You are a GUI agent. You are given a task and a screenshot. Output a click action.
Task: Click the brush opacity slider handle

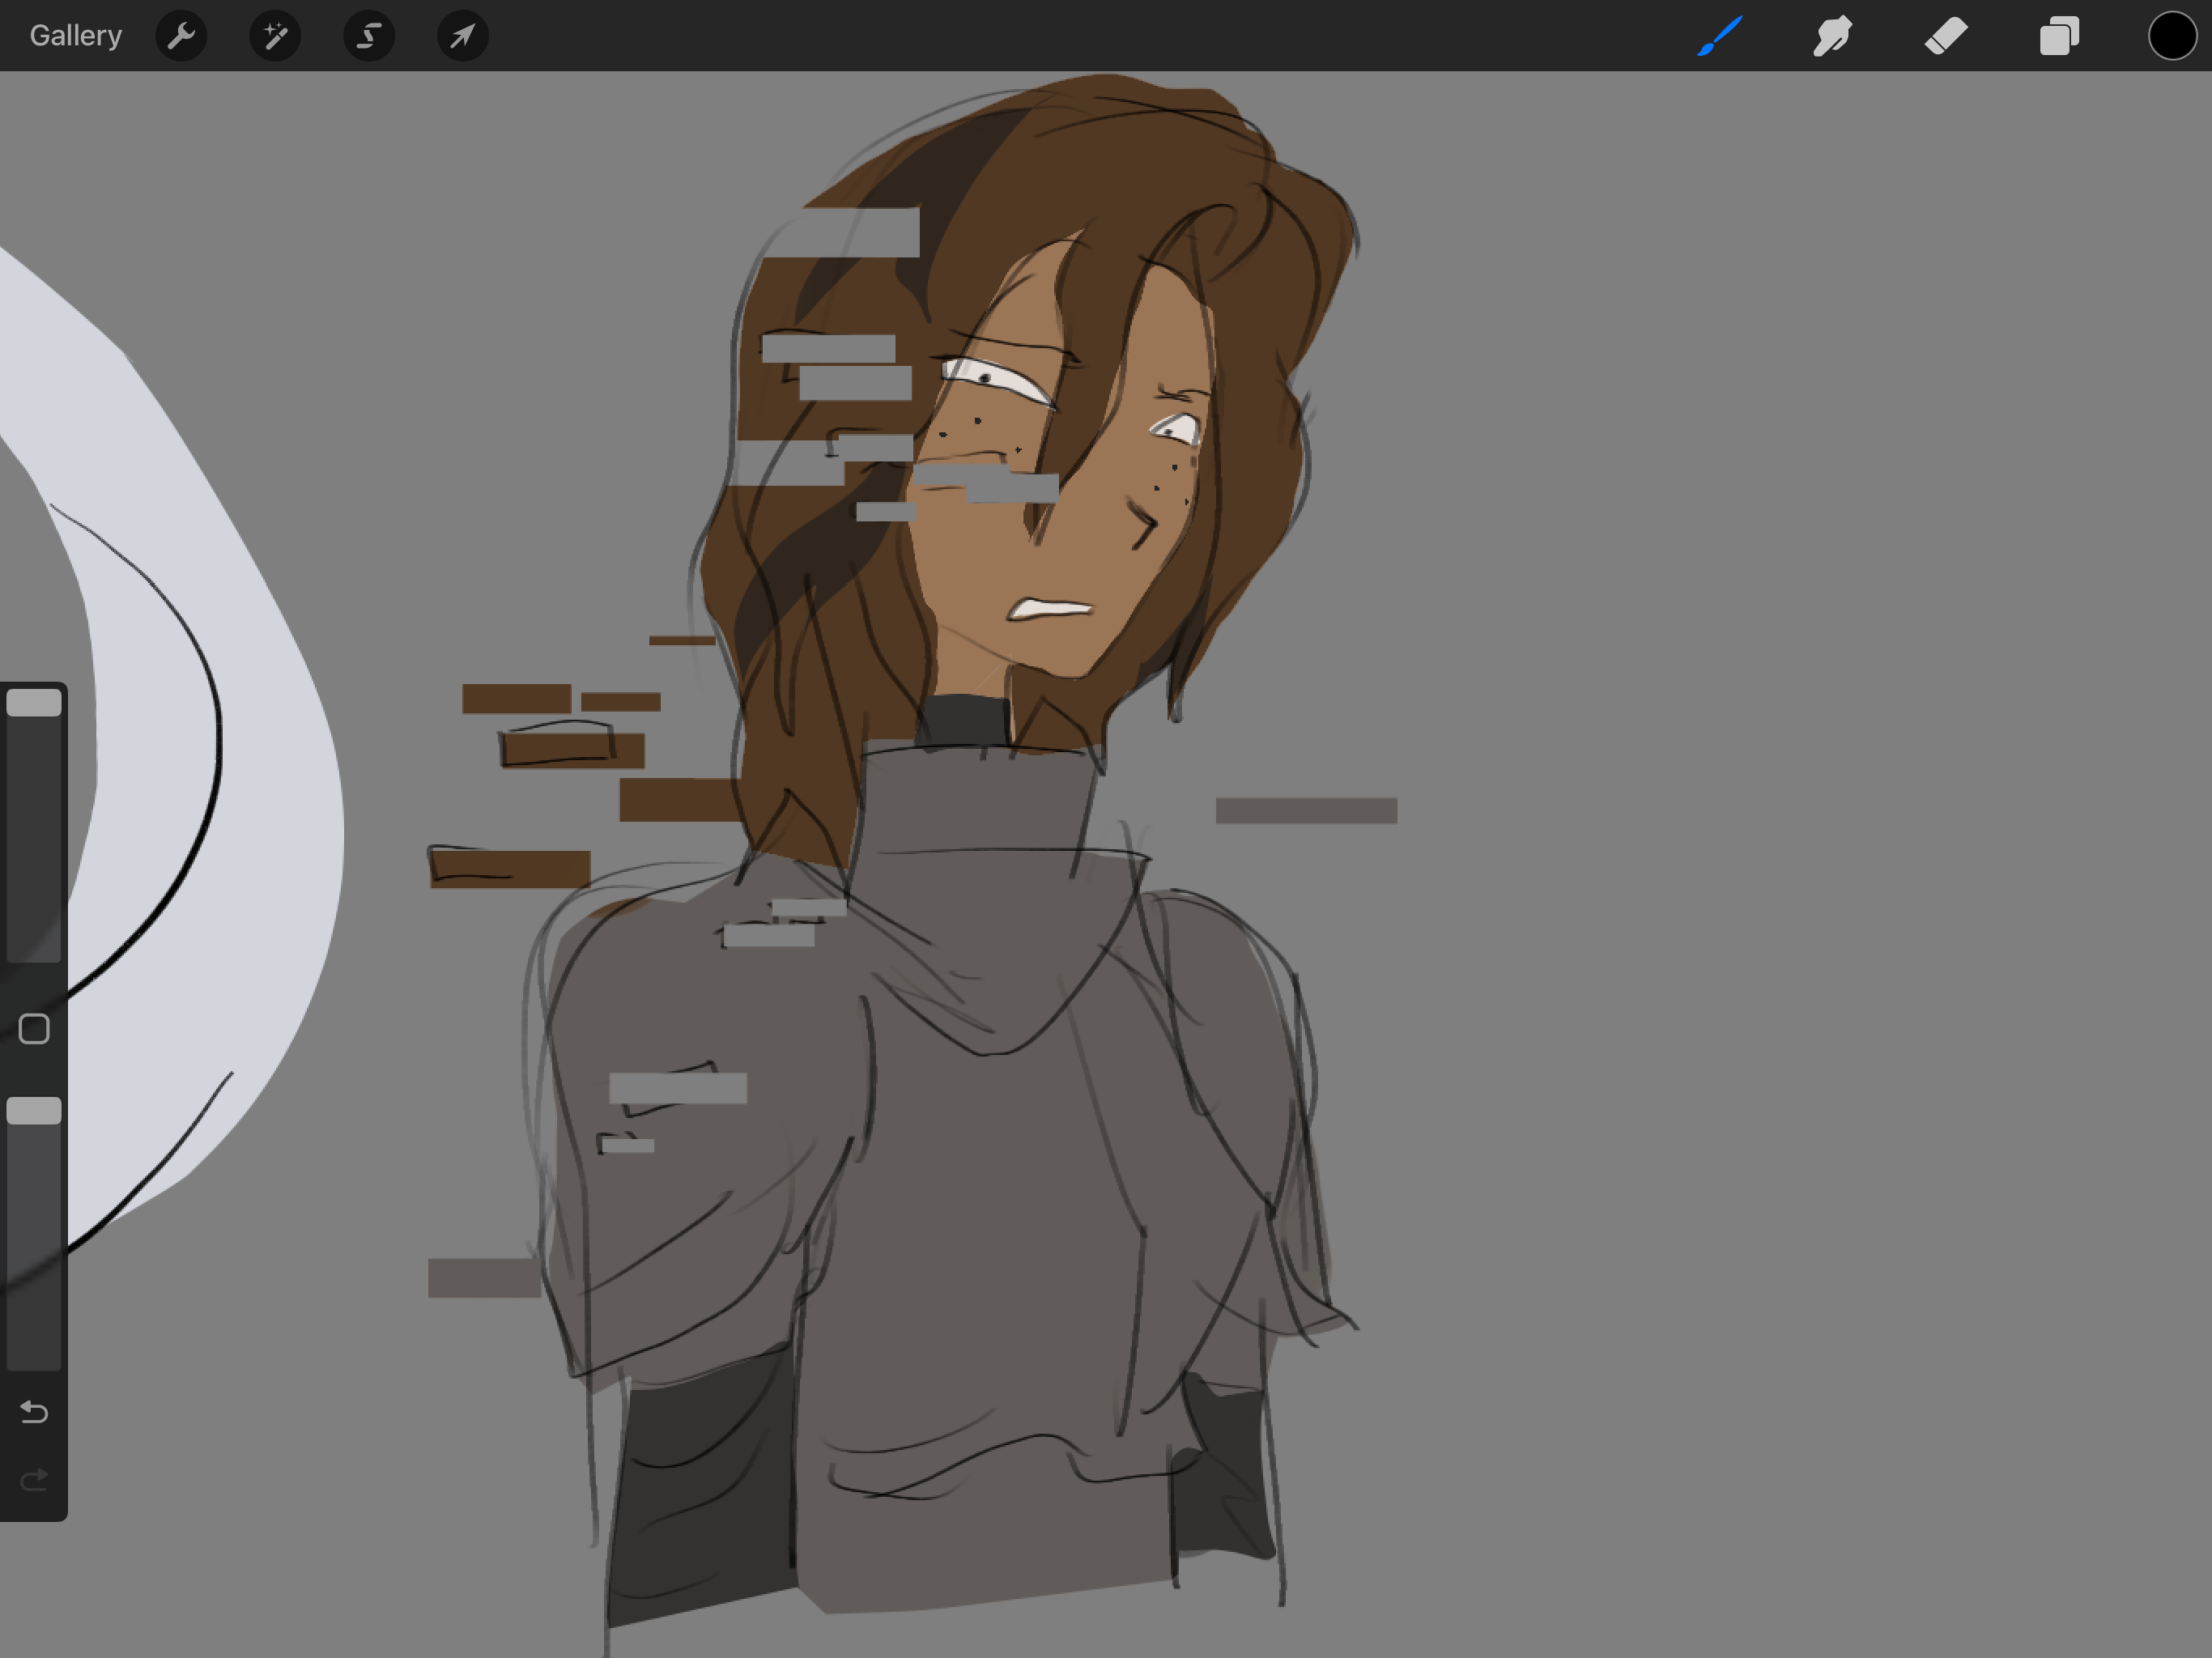34,1111
